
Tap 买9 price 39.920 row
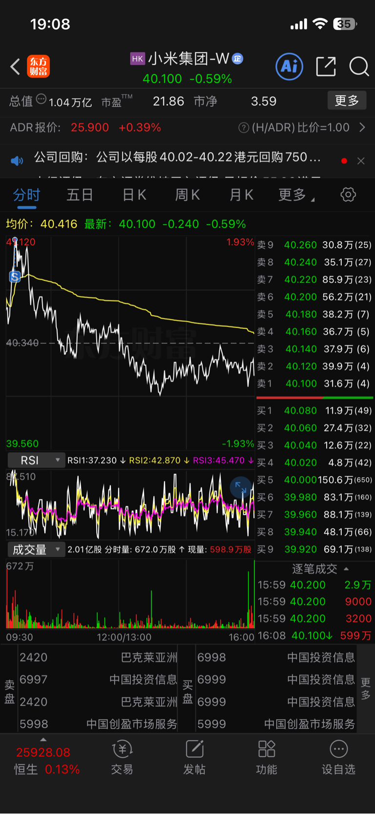pos(314,549)
